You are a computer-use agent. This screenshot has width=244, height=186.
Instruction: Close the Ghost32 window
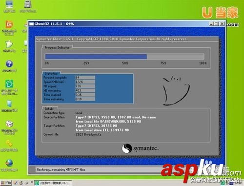pyautogui.click(x=222, y=24)
